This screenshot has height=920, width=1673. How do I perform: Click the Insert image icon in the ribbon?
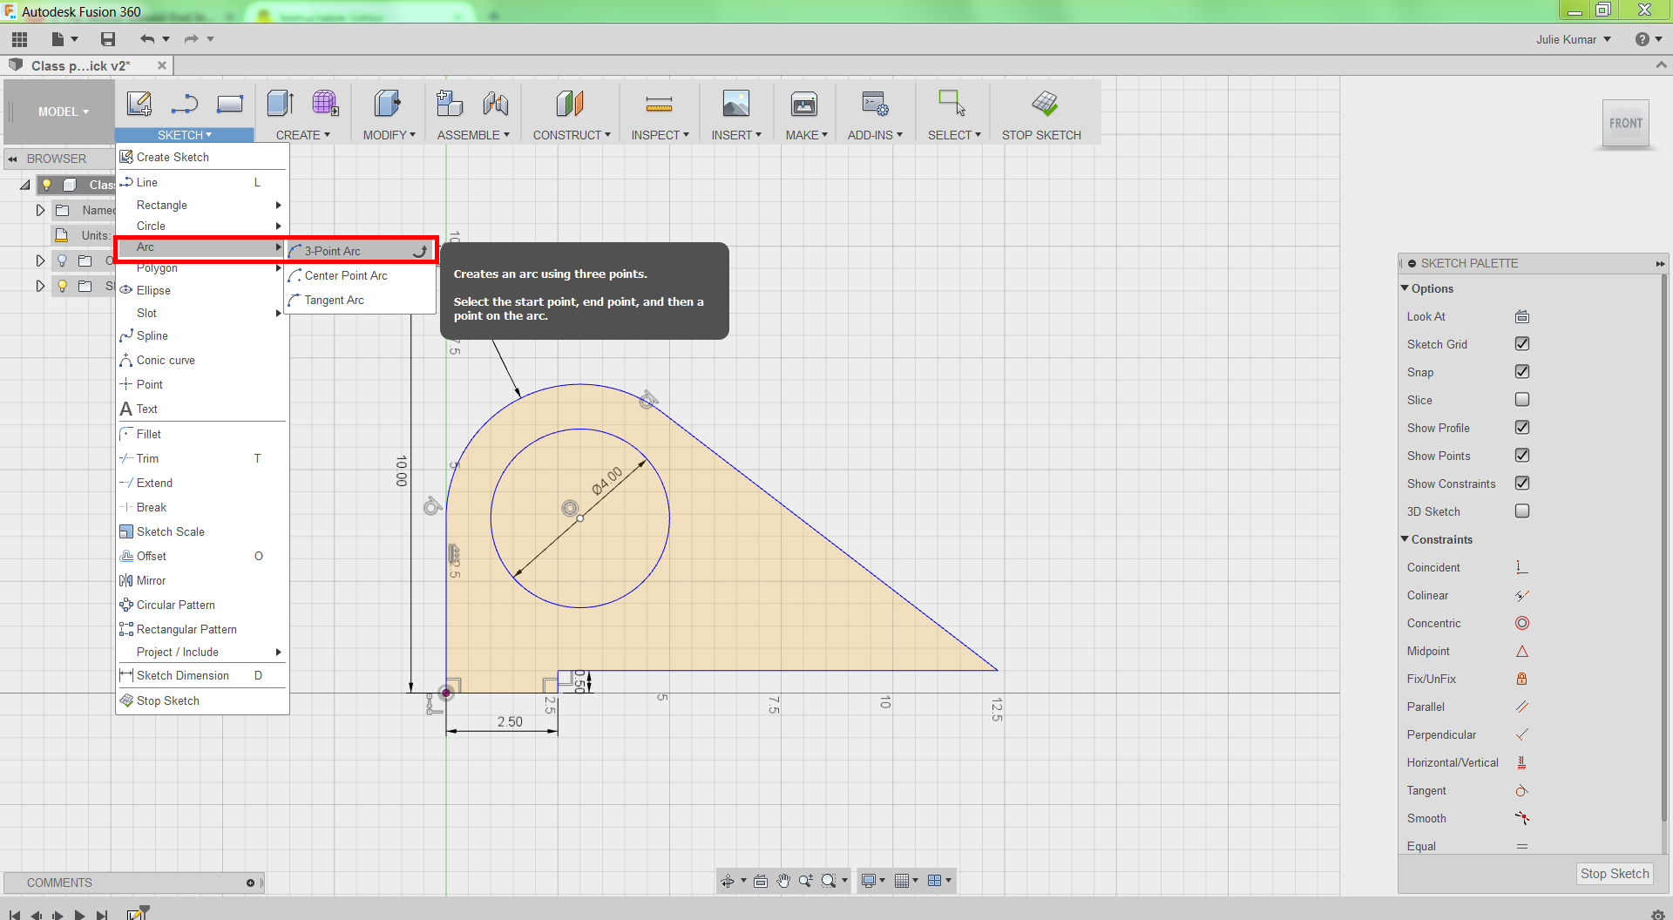pos(735,105)
